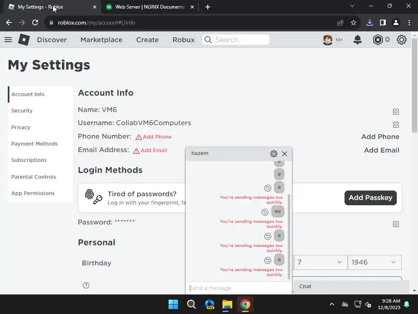Edit the username CollabVM6Computers
418x314 pixels.
(x=396, y=124)
